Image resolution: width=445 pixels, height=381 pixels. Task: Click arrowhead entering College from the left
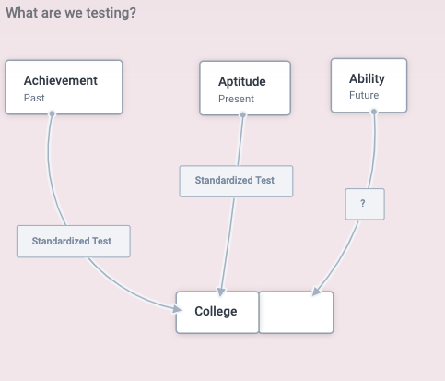[x=177, y=309]
